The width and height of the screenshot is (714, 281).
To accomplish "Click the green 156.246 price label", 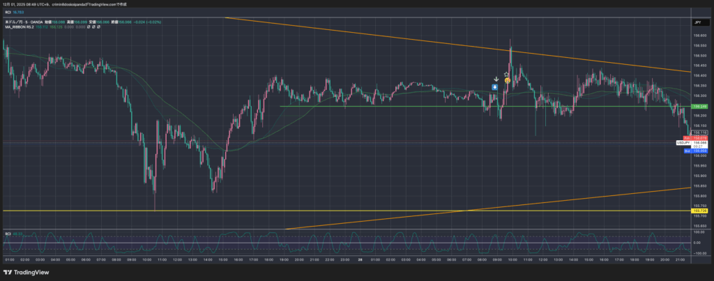I will [x=699, y=106].
